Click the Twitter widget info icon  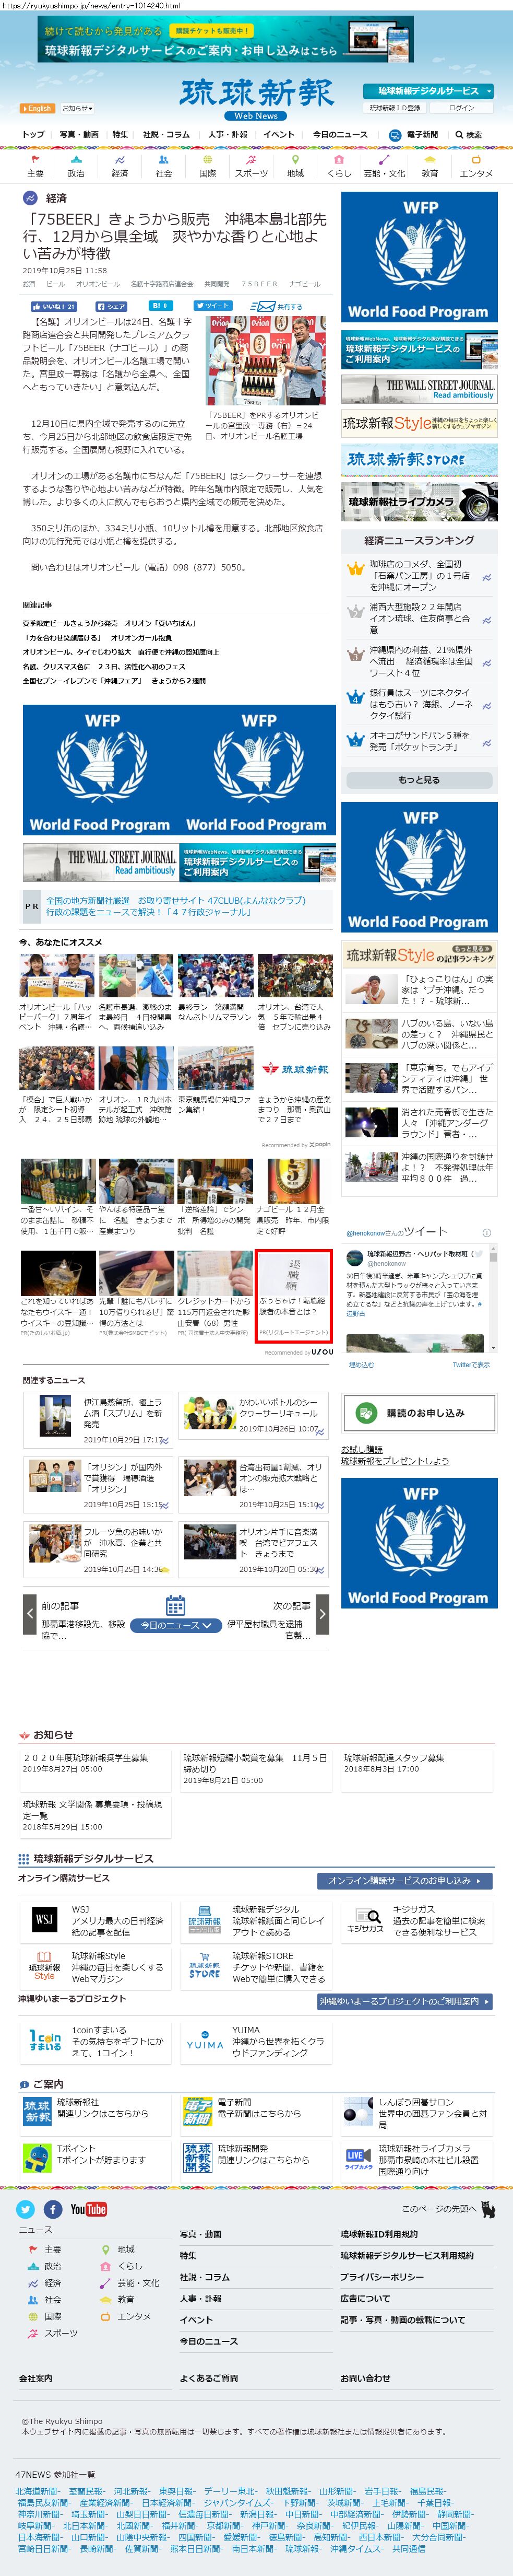tap(487, 1232)
